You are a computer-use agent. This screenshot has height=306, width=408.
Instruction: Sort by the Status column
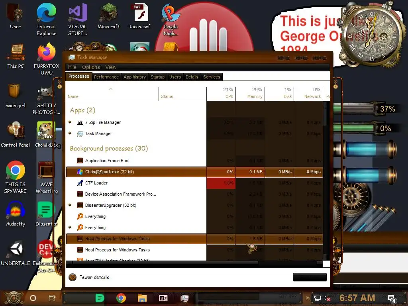pos(182,94)
